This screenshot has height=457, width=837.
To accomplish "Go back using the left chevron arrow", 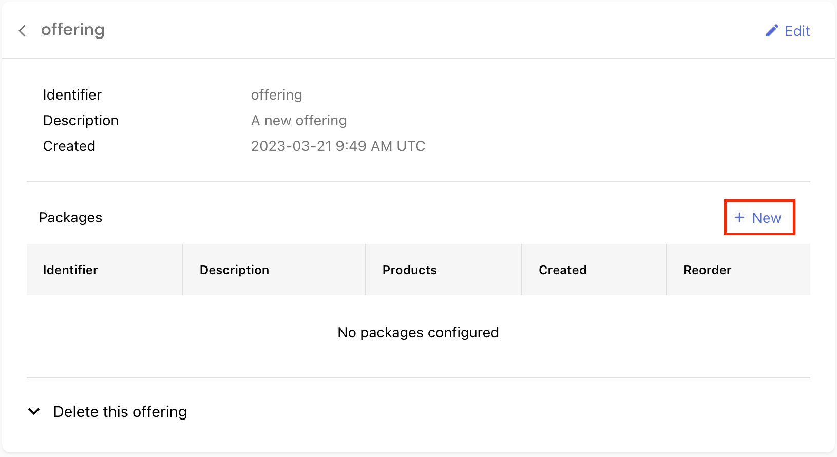I will click(x=22, y=31).
